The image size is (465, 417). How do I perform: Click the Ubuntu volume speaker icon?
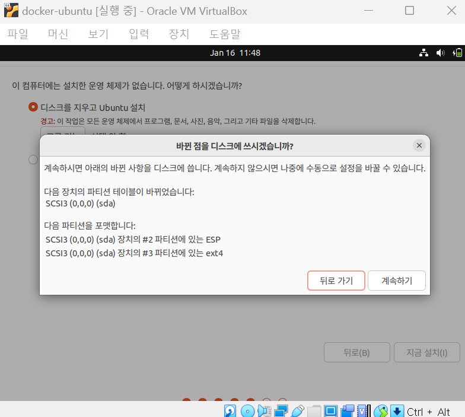click(x=440, y=53)
